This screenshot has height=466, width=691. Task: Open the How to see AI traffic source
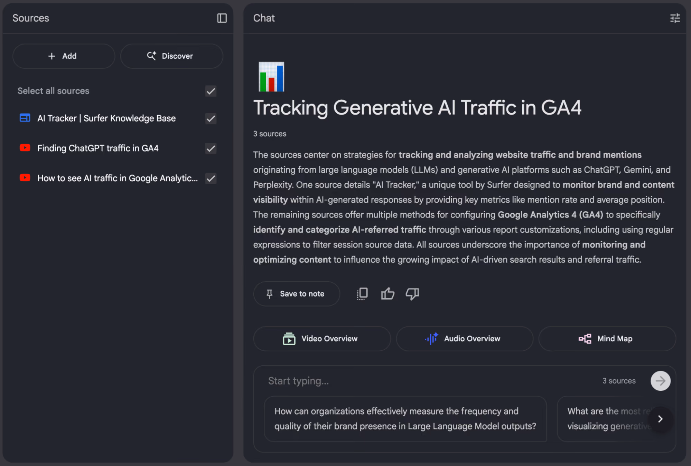click(x=118, y=178)
